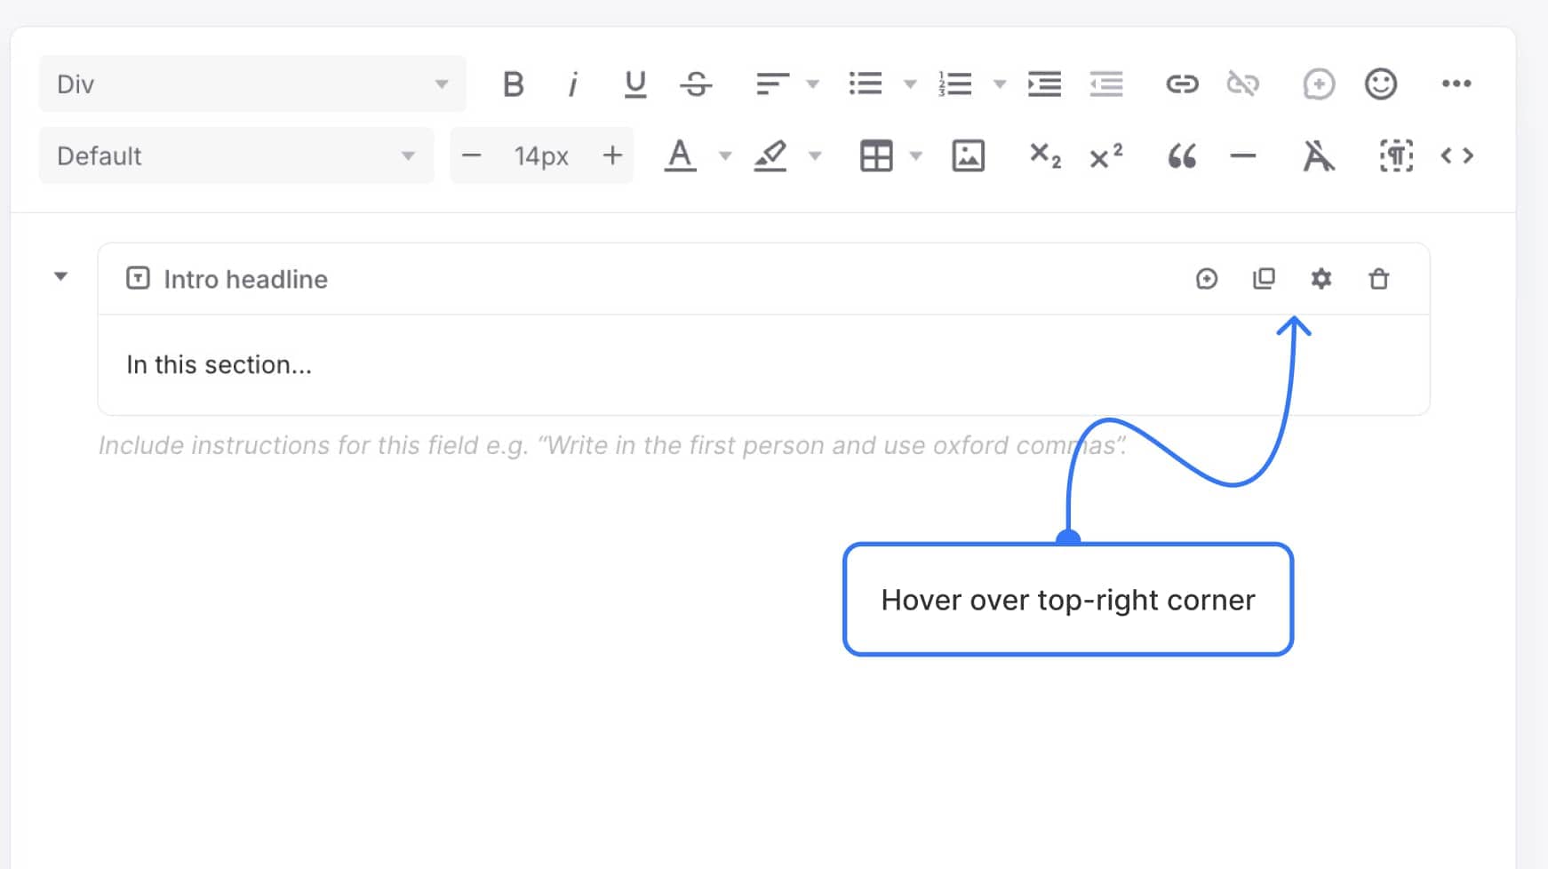Collapse the Intro headline section
Viewport: 1548px width, 869px height.
60,276
